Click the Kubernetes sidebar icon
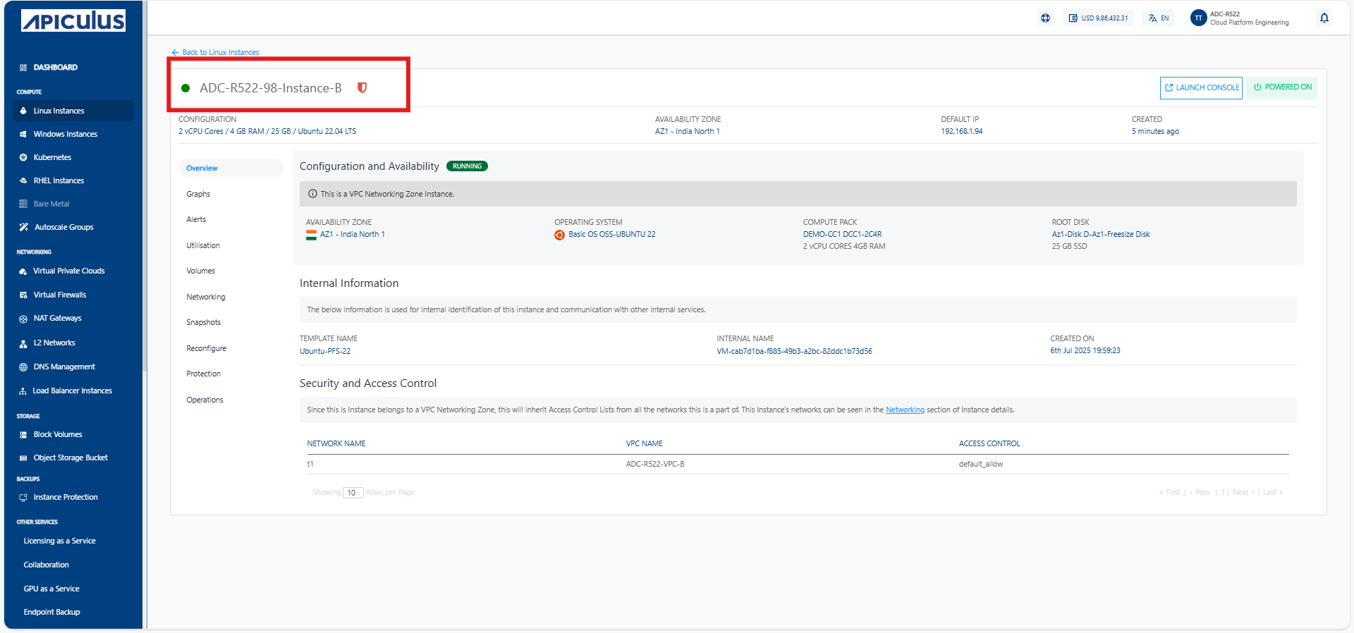Screen dimensions: 1354x633 [x=23, y=158]
